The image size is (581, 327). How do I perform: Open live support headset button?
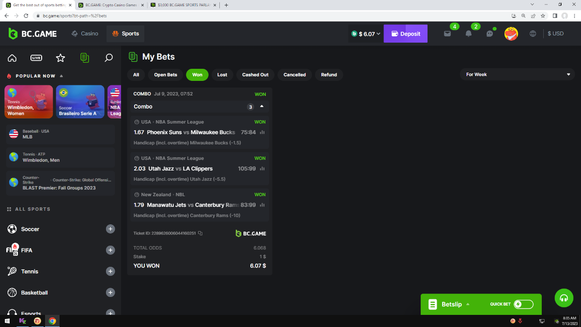(564, 298)
